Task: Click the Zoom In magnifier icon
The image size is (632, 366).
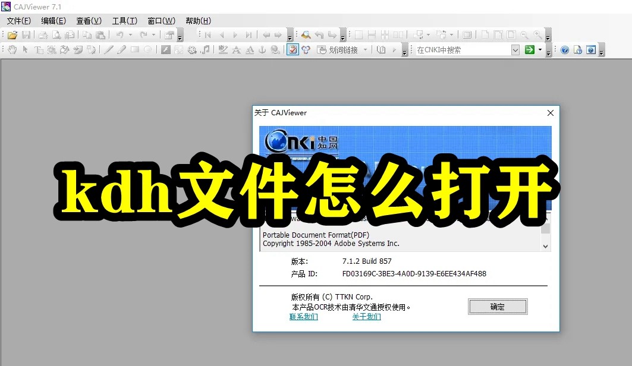Action: 537,35
